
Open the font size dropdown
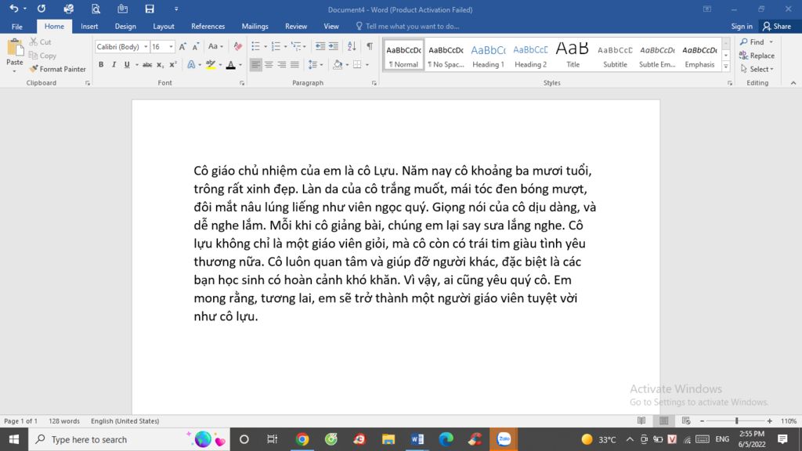click(x=171, y=46)
